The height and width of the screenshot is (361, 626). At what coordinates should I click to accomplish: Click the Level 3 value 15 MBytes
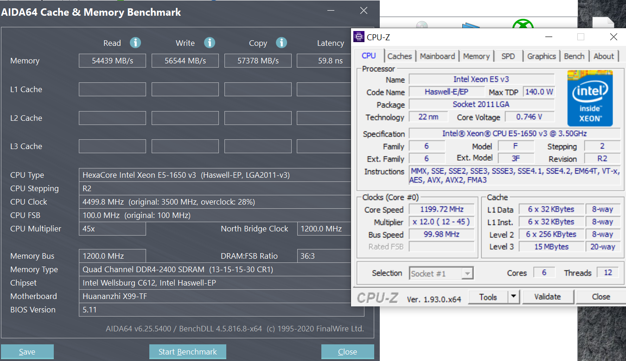551,247
